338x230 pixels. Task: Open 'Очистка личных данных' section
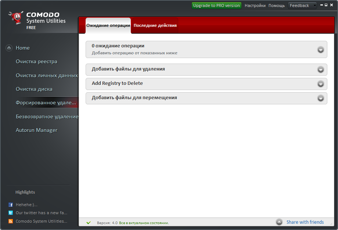47,75
